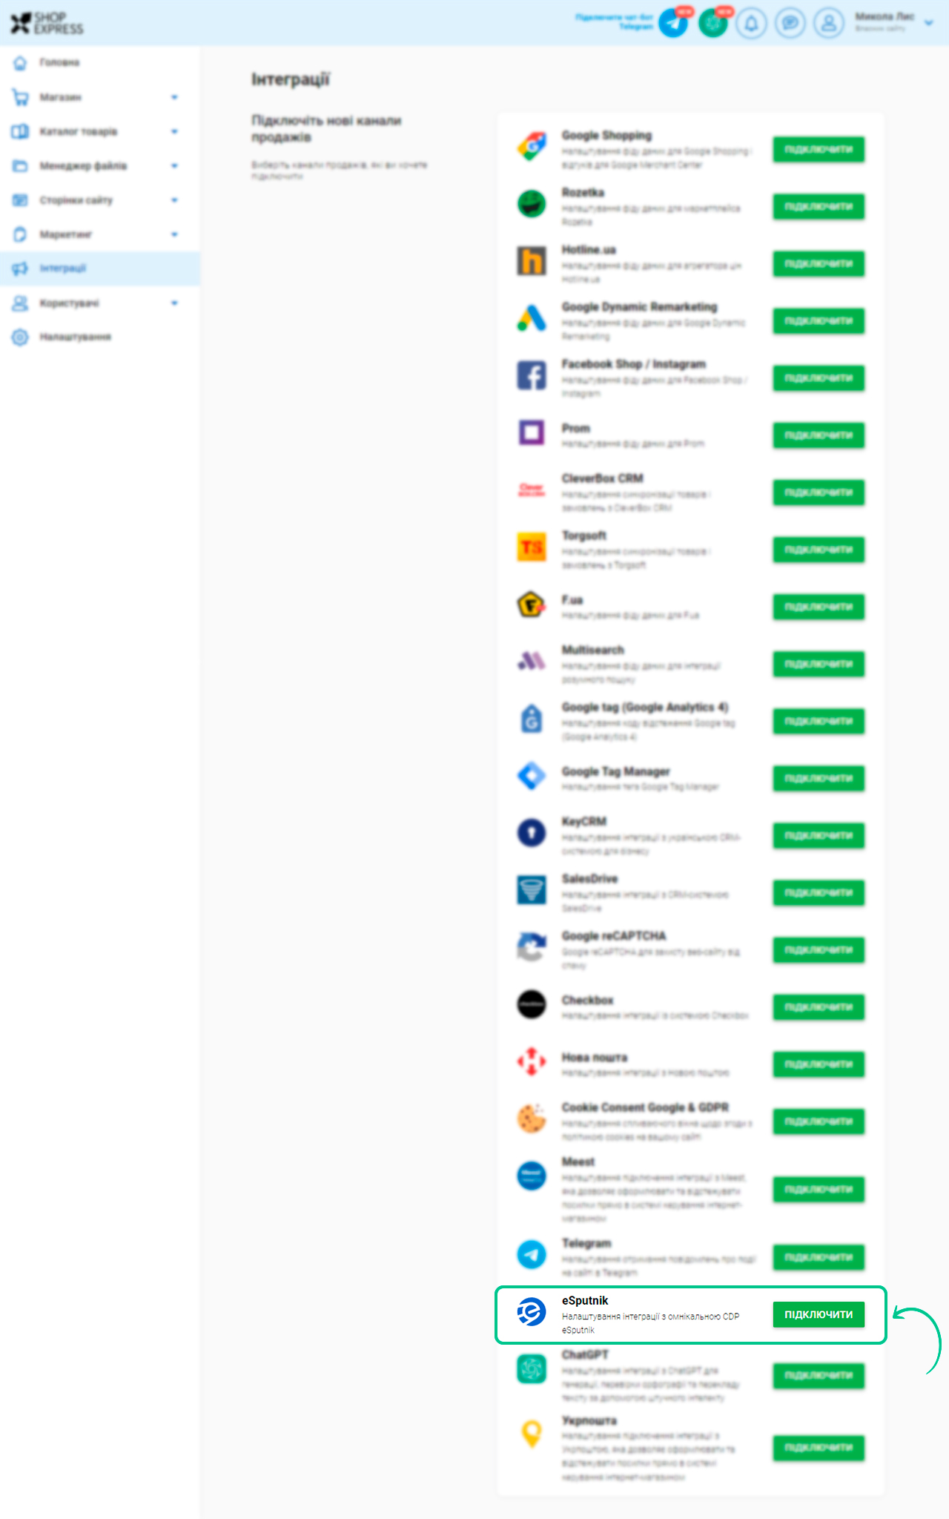Open the chat messages icon in header
949x1519 pixels.
(790, 23)
